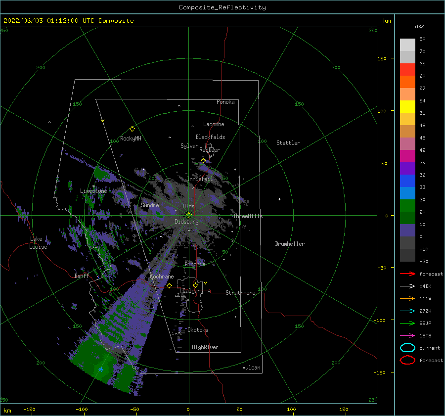This screenshot has height=416, width=445.
Task: Click the Banff label
Action: [82, 276]
